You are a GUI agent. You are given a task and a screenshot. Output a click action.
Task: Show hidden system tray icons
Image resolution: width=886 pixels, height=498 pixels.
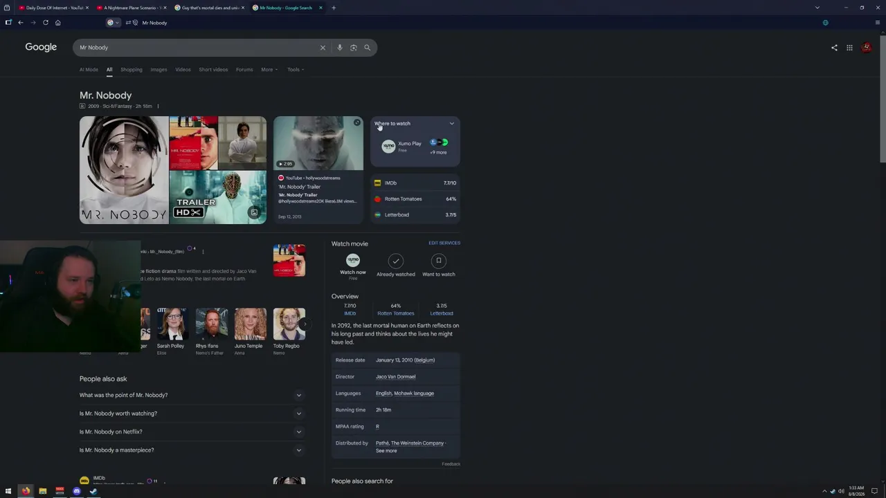tap(824, 491)
